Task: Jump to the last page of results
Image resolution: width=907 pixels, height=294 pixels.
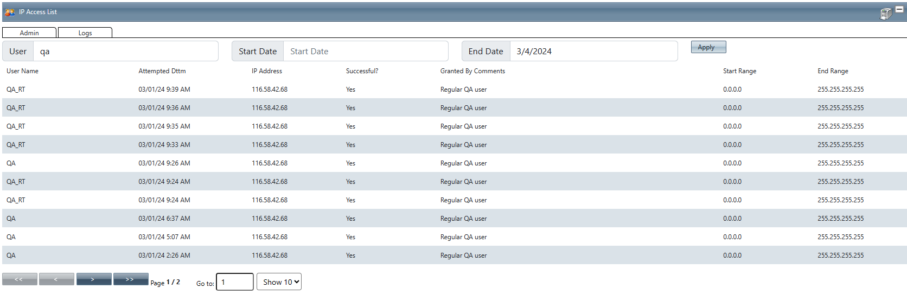Action: coord(130,279)
